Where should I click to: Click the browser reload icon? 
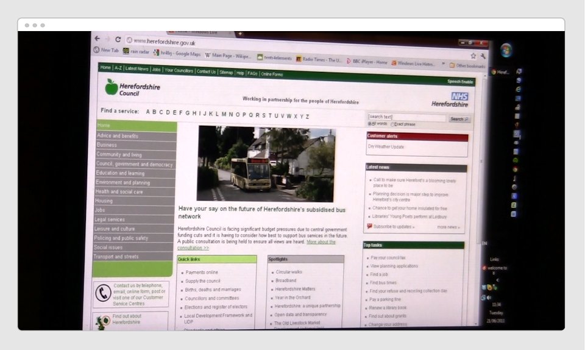pos(118,39)
